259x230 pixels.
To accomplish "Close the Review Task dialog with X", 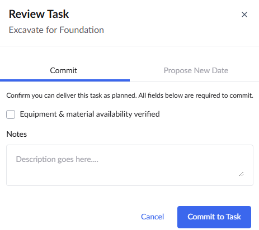I will pos(244,15).
